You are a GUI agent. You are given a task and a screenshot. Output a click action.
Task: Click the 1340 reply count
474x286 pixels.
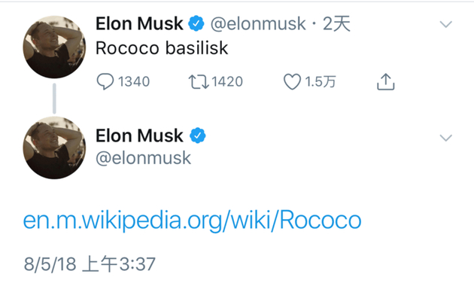(134, 82)
